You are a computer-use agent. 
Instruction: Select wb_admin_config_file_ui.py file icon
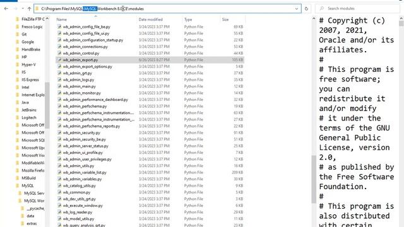pyautogui.click(x=59, y=33)
